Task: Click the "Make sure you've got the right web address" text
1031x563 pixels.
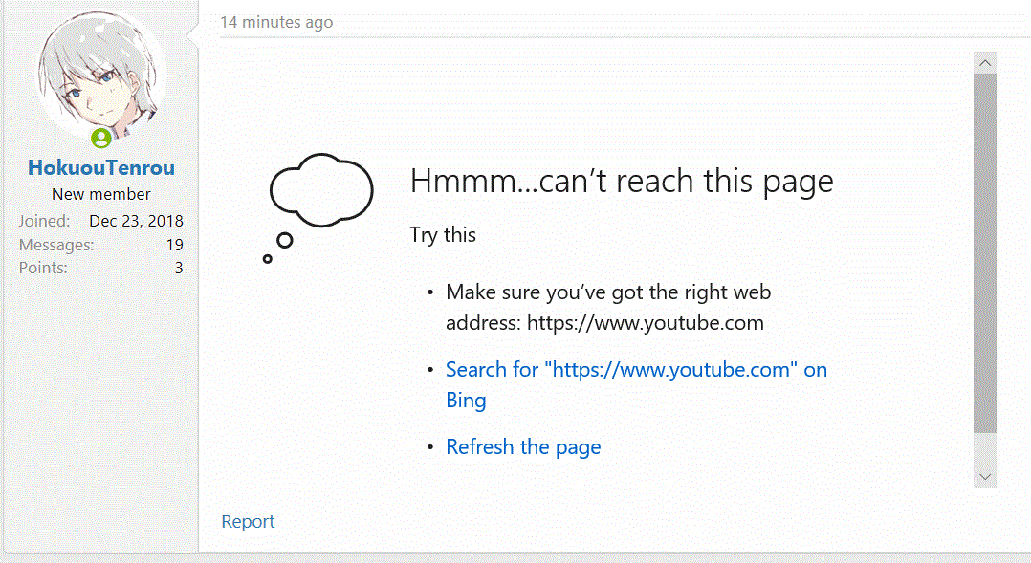Action: 608,292
